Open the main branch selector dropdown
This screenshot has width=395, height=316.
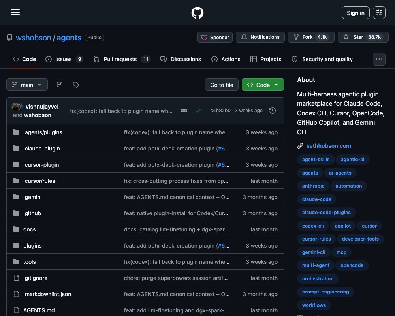click(x=27, y=85)
